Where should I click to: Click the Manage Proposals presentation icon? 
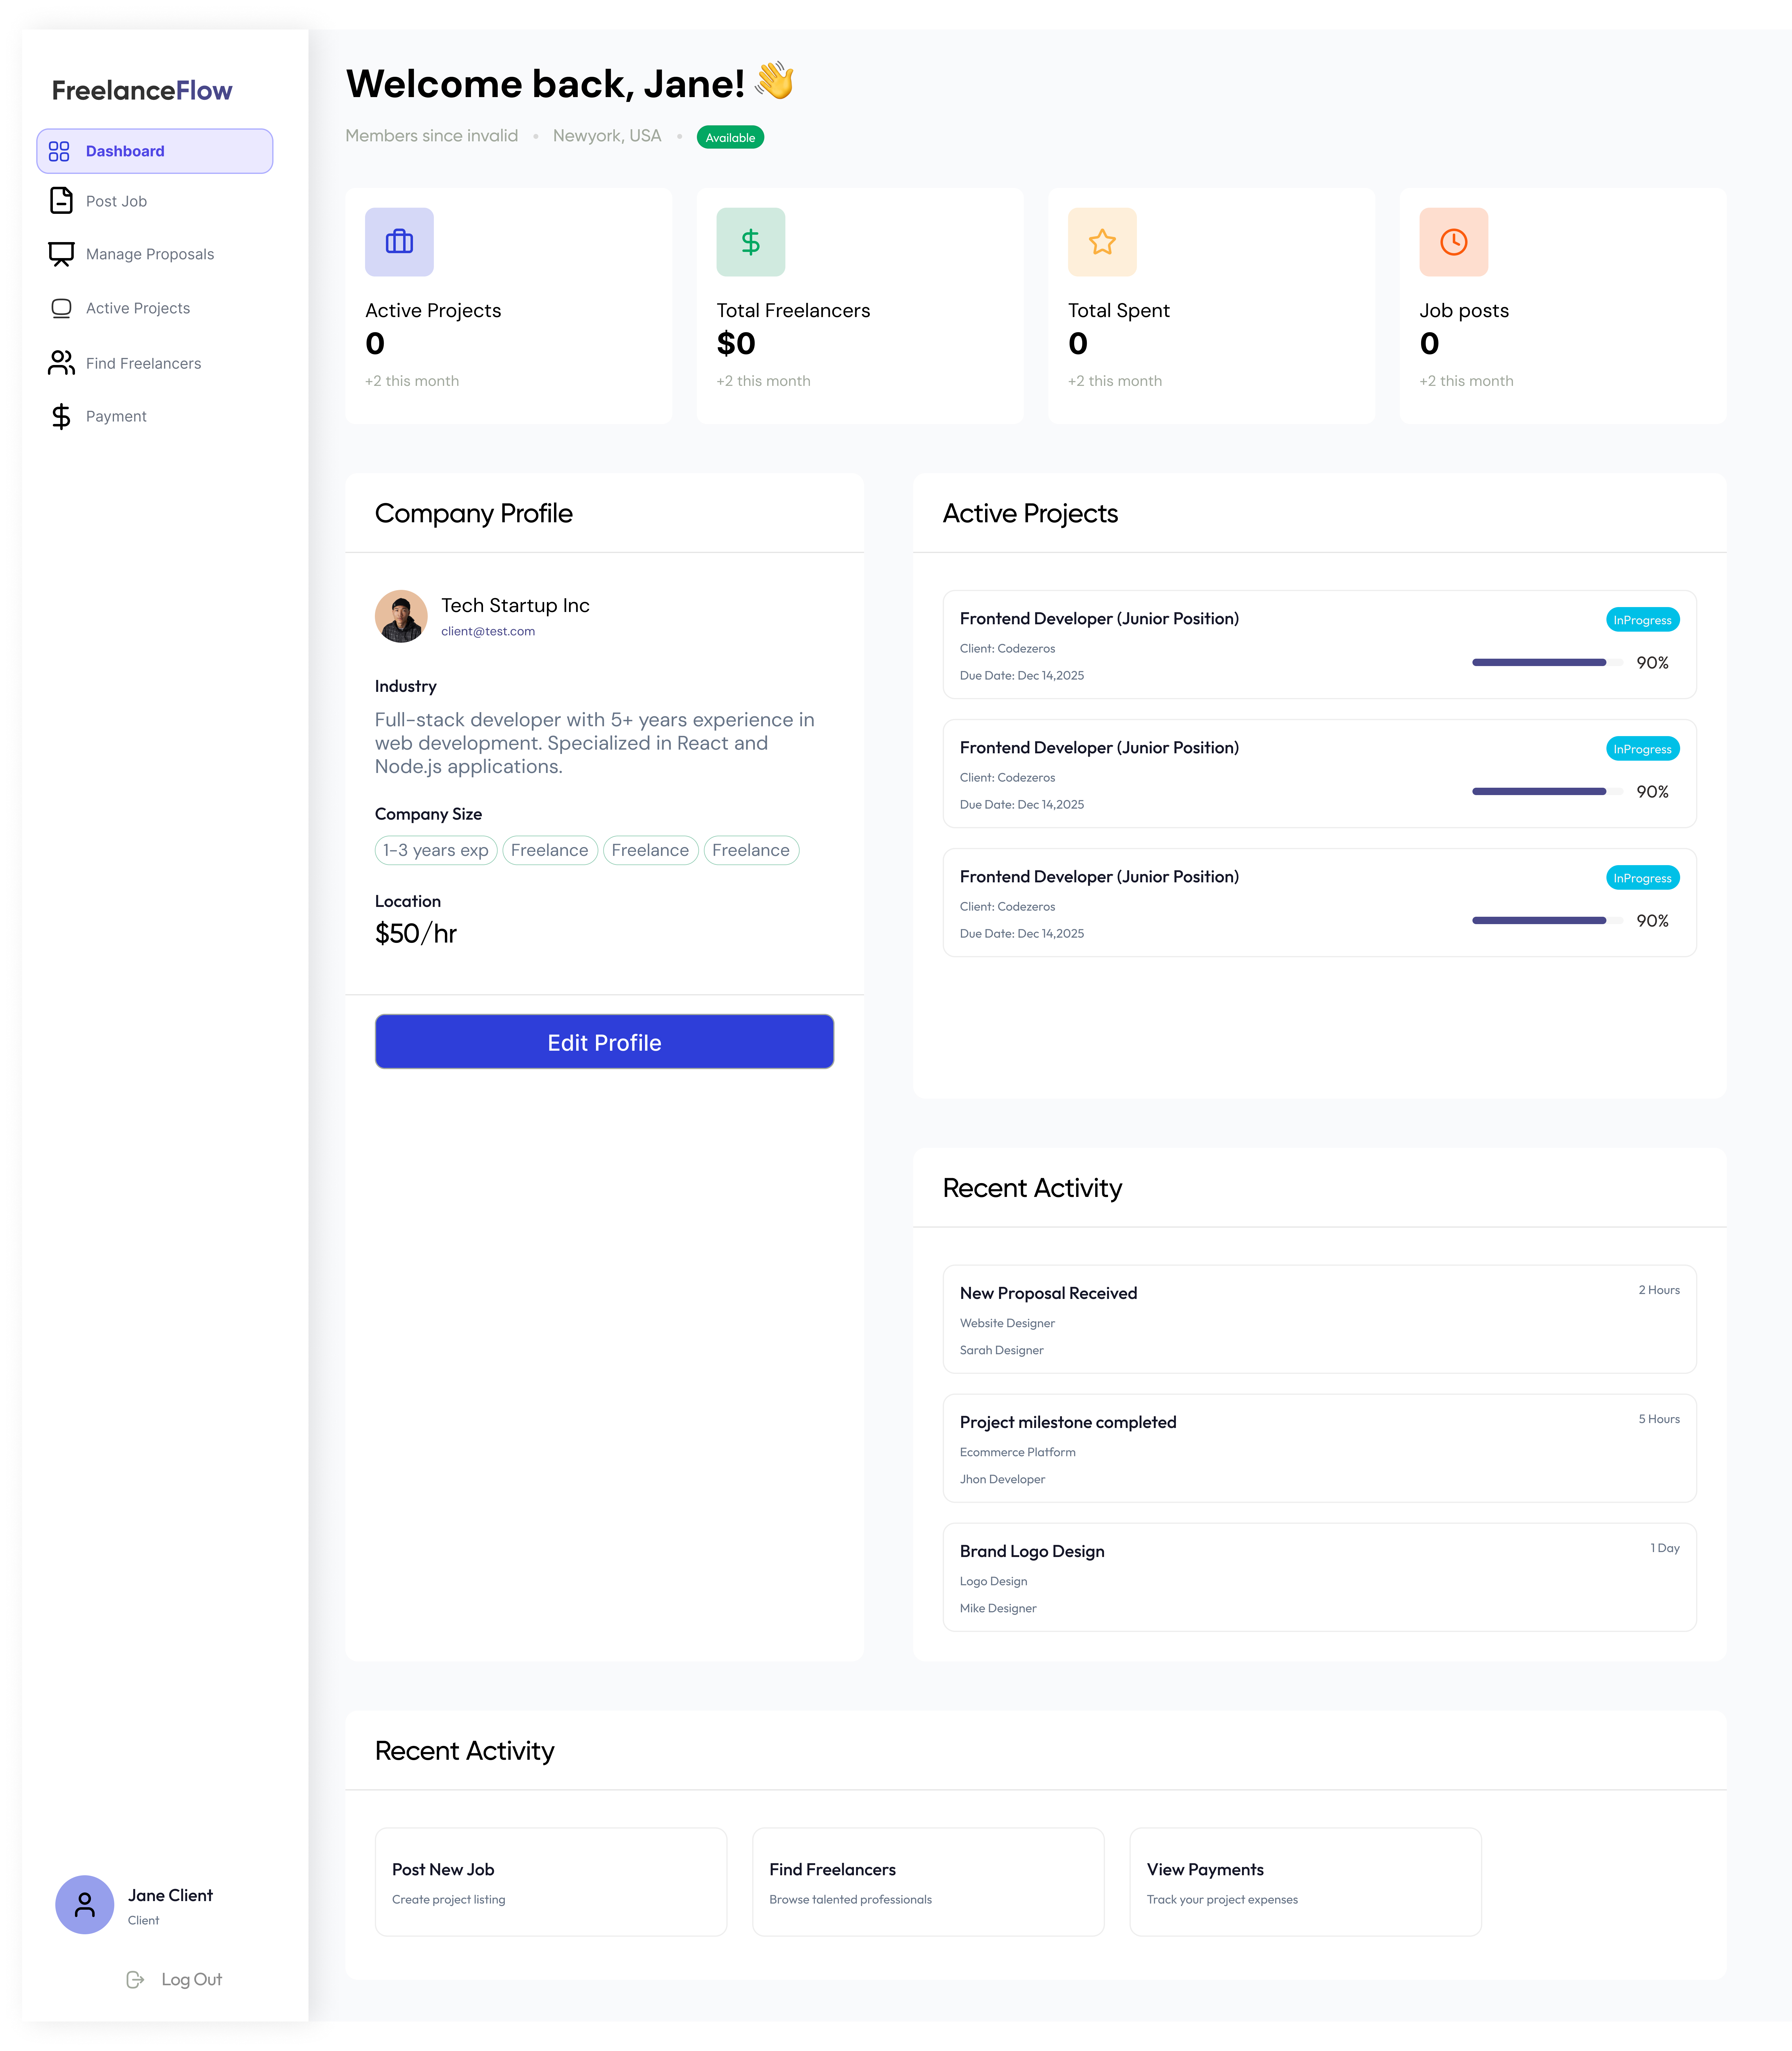coord(61,254)
